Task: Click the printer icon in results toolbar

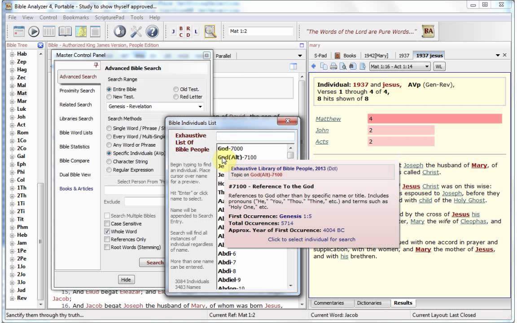Action: click(x=333, y=66)
